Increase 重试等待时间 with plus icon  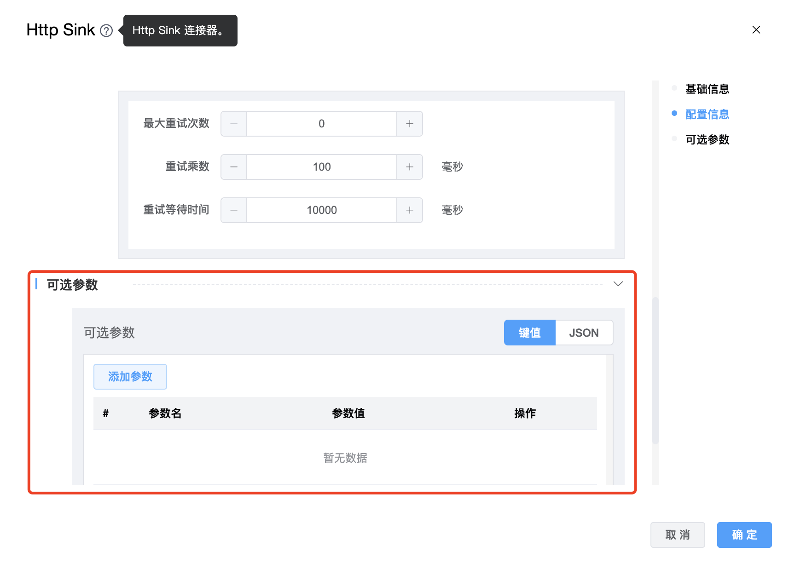(410, 210)
